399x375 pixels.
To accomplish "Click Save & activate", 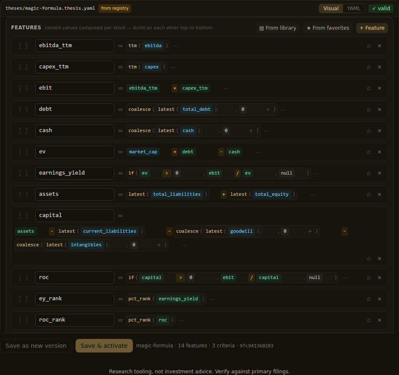I will (x=104, y=346).
